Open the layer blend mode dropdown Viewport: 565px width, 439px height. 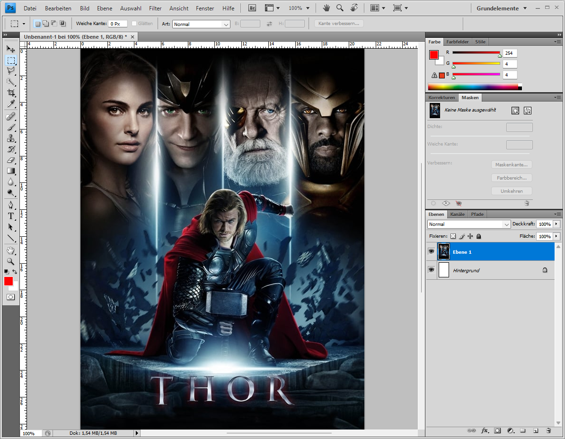coord(468,224)
